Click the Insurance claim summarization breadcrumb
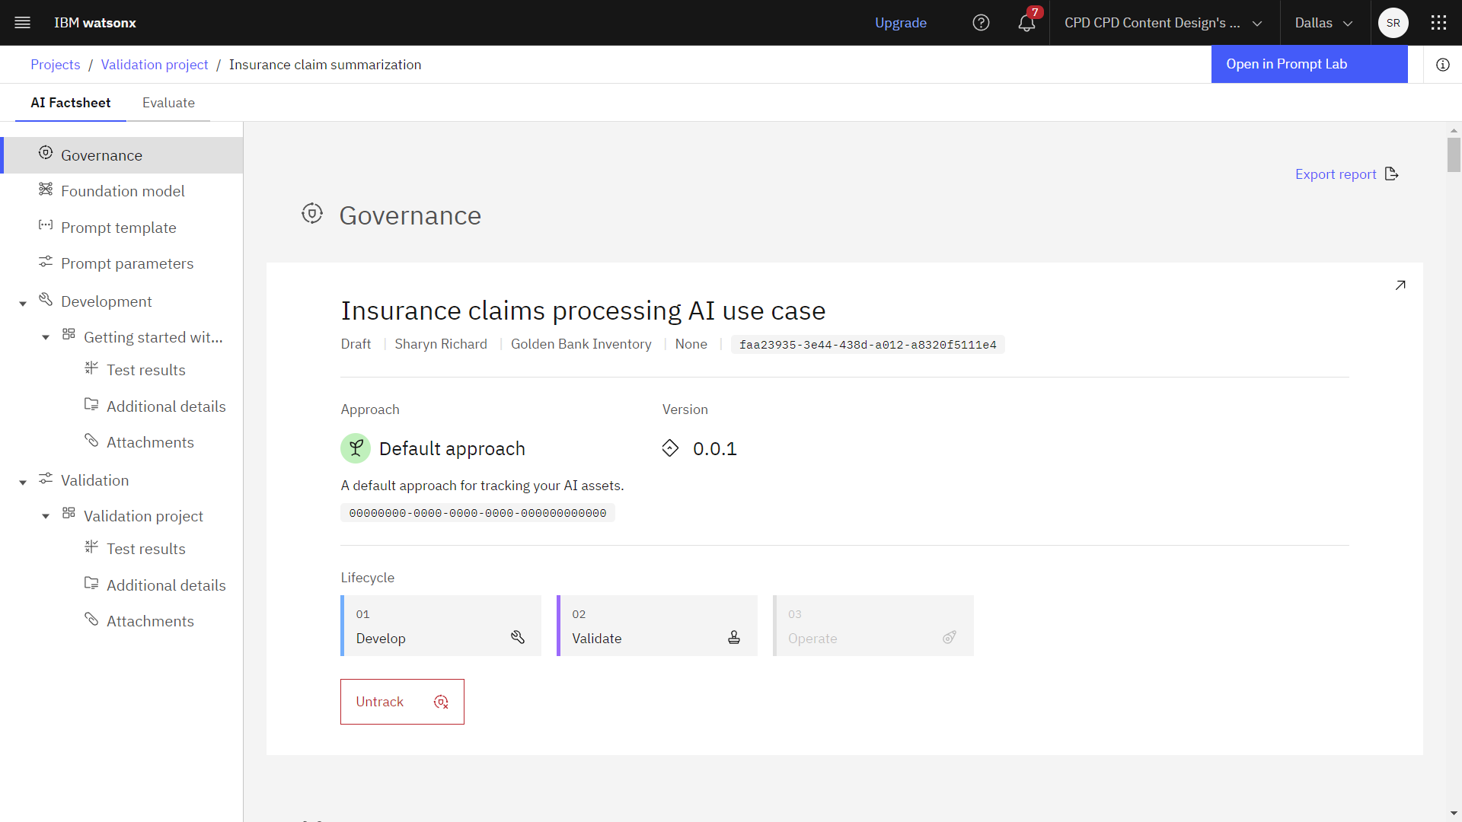Viewport: 1462px width, 822px height. pos(325,65)
